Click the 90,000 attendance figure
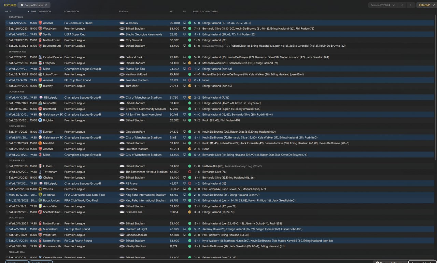The image size is (437, 263). tap(175, 23)
